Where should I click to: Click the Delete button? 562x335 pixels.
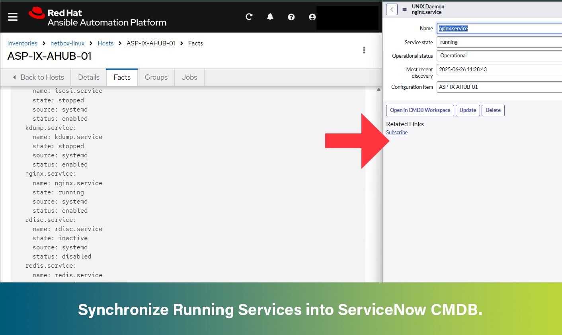coord(493,110)
